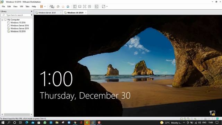Image resolution: width=222 pixels, height=125 pixels.
Task: Open the Help menu
Action: click(34, 7)
